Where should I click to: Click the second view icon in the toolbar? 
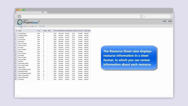19,26
